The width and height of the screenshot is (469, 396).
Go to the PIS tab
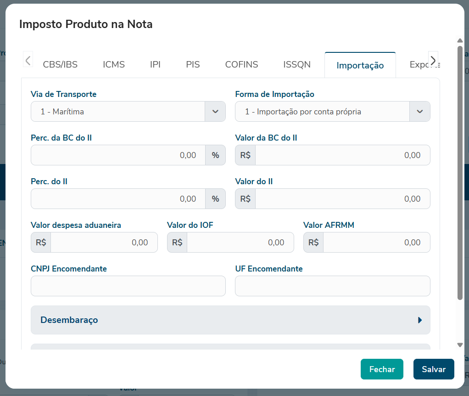pyautogui.click(x=193, y=65)
